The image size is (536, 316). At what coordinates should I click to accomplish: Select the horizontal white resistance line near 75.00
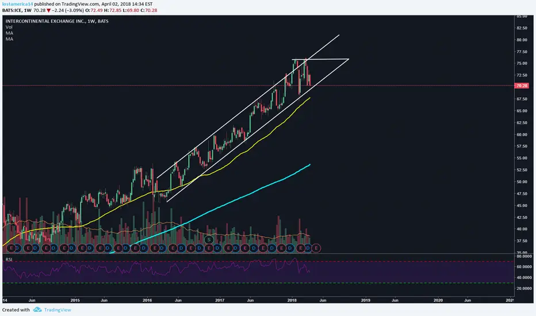[321, 59]
